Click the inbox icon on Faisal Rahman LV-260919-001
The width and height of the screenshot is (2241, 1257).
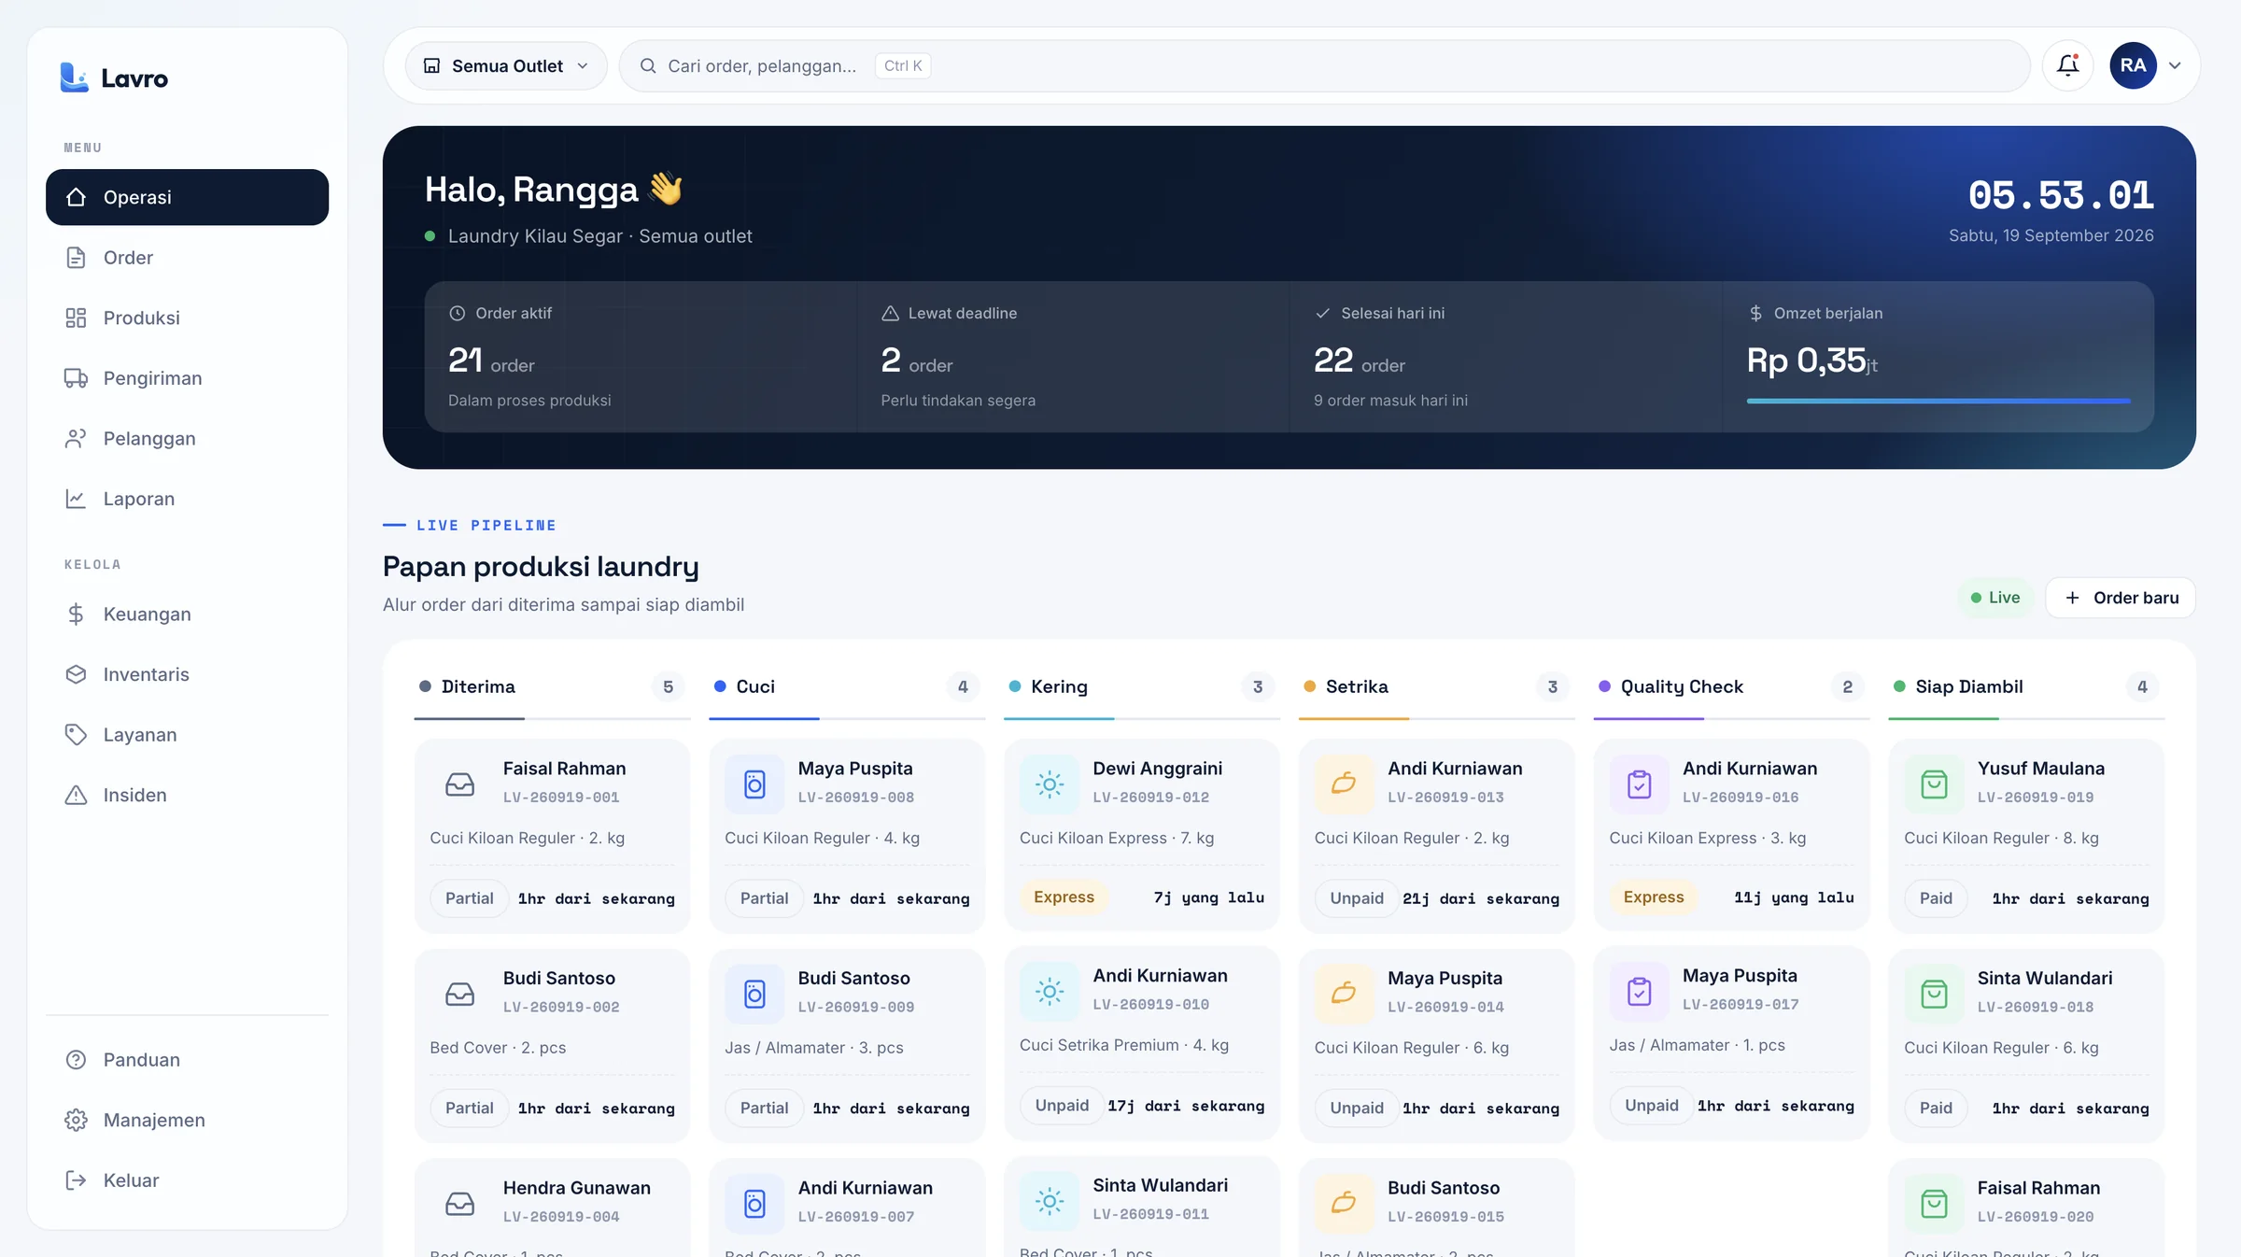point(459,784)
